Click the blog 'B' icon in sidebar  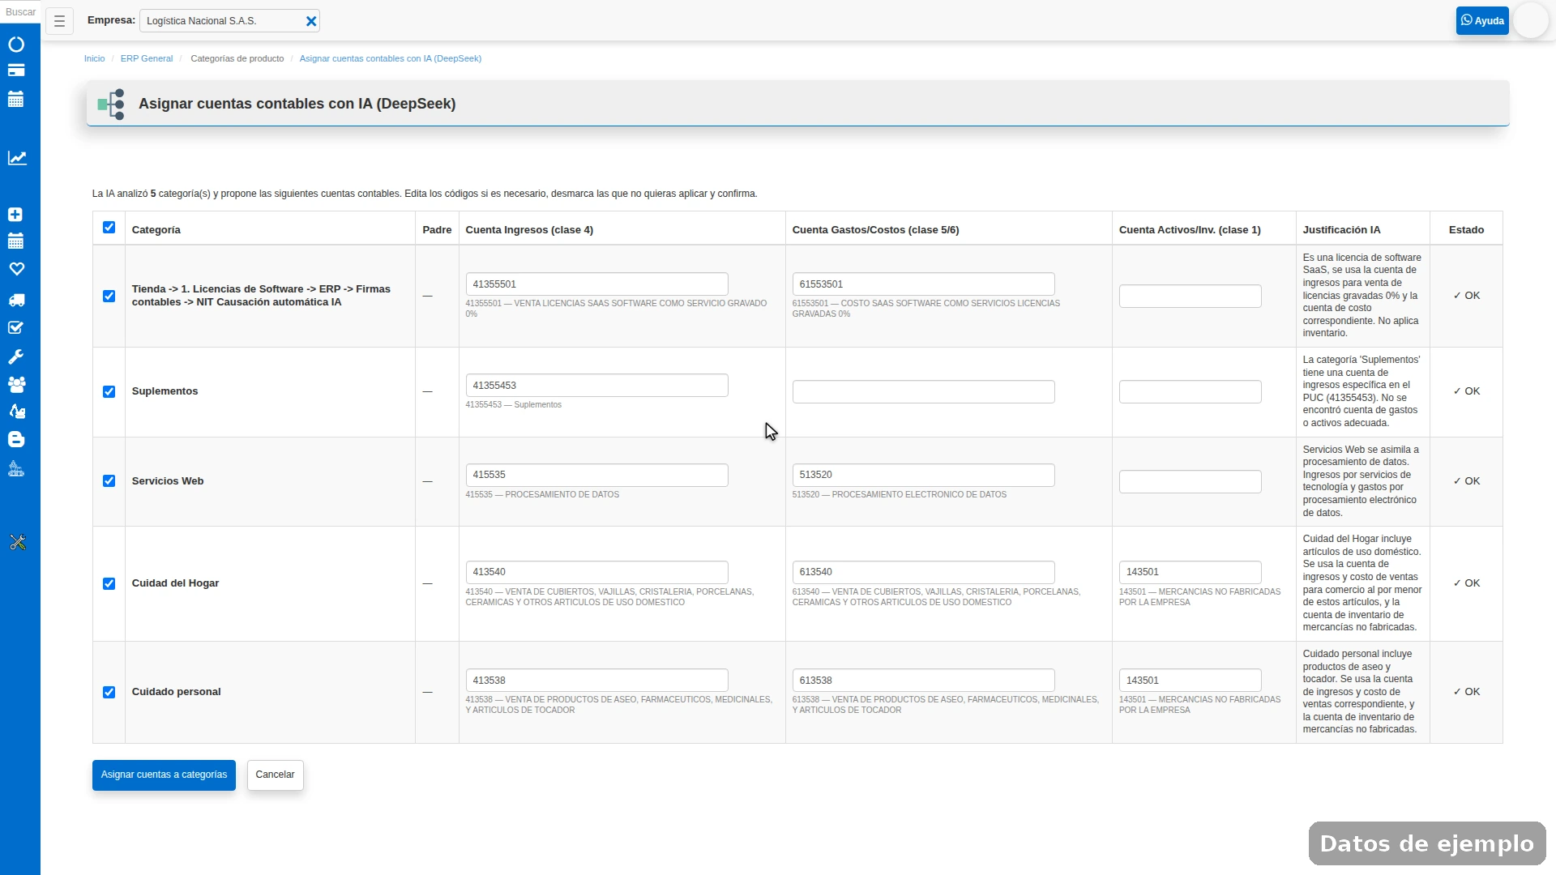click(x=16, y=439)
